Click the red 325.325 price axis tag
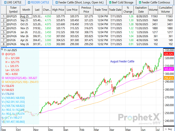Screen dimensions: 175x131 click(x=168, y=54)
